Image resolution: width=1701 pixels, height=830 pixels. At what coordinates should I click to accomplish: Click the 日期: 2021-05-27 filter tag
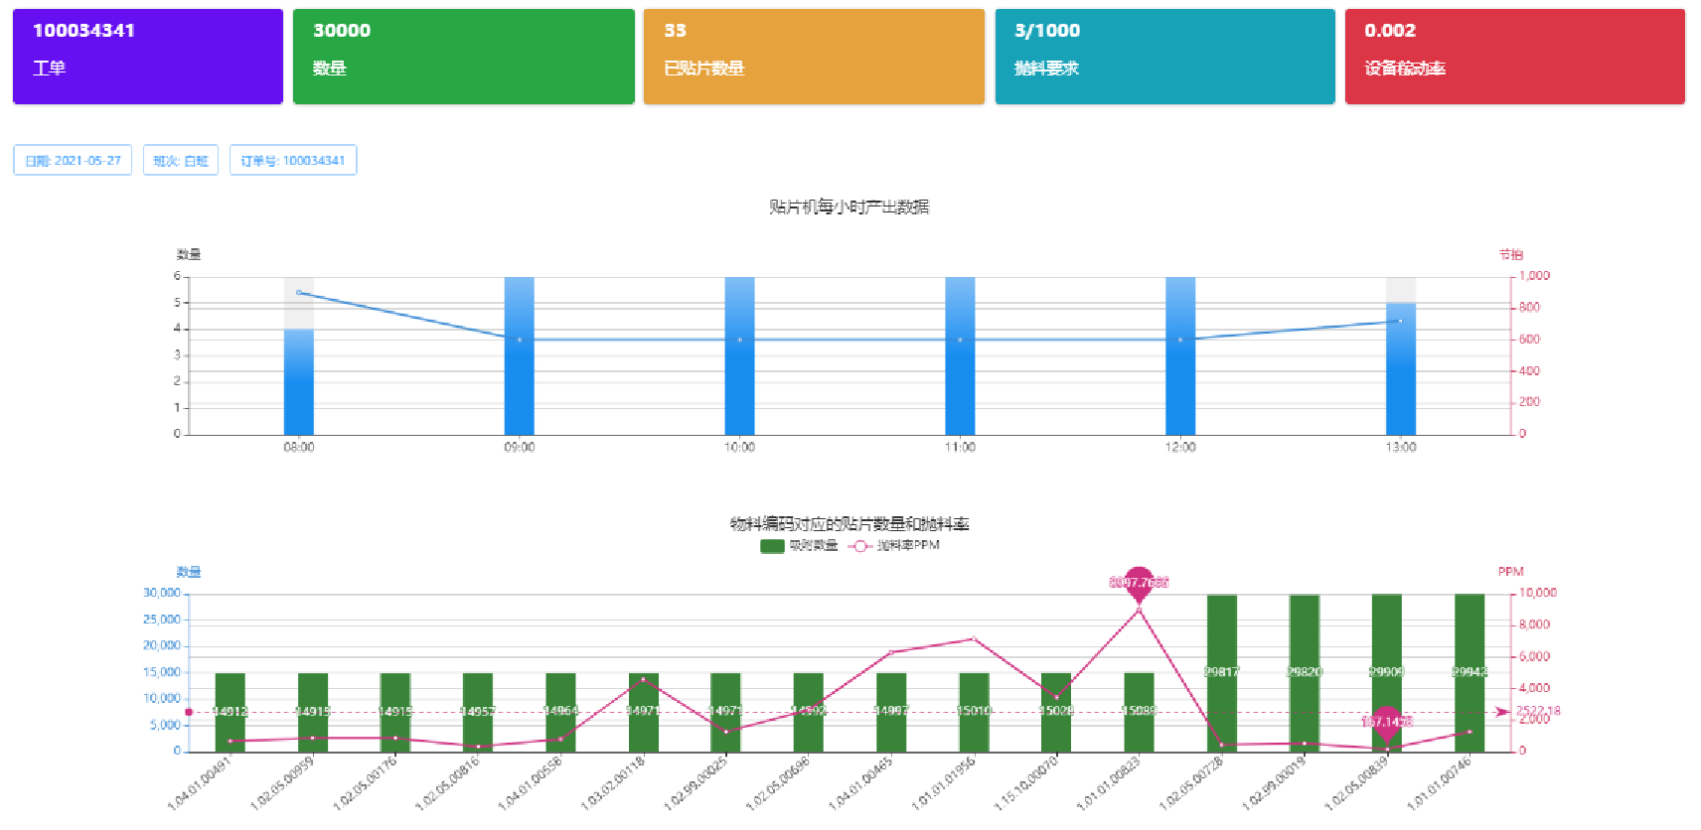point(73,160)
